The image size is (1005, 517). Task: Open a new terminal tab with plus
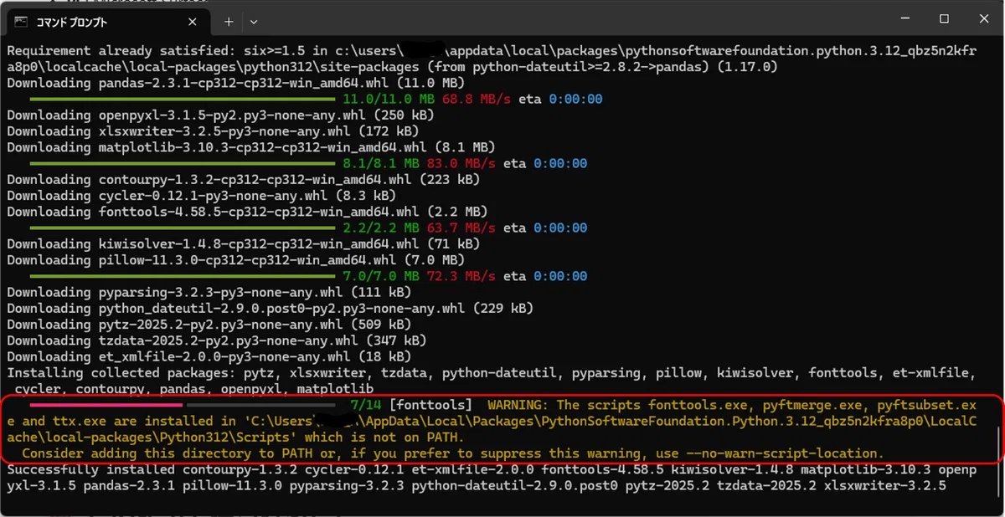pyautogui.click(x=229, y=21)
